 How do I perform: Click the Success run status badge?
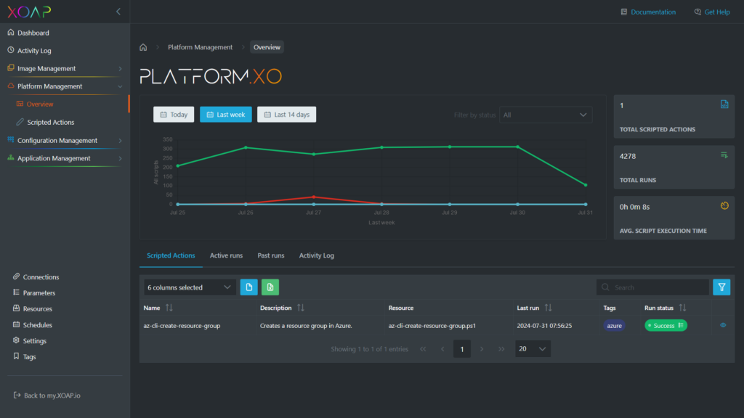pos(666,326)
